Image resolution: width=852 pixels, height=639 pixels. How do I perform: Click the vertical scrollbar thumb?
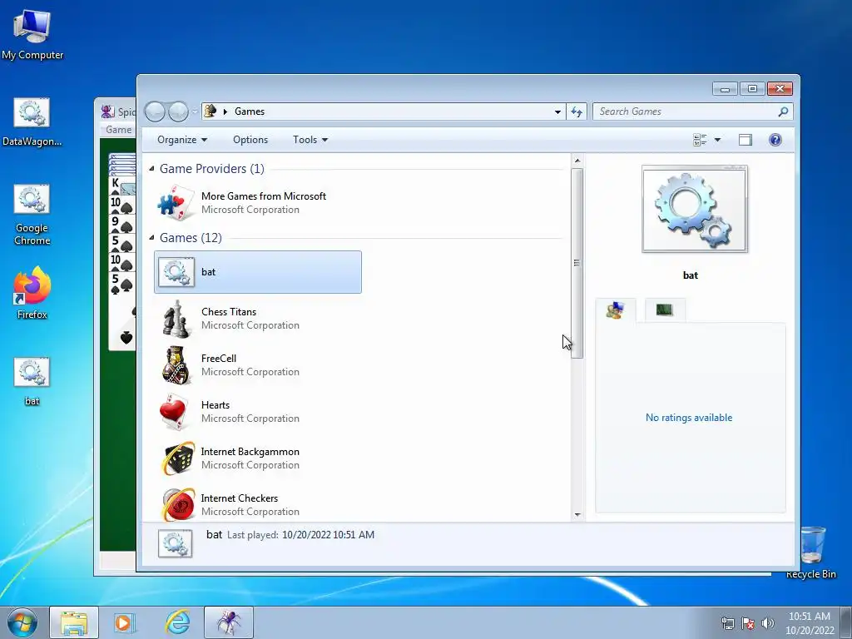pyautogui.click(x=577, y=263)
